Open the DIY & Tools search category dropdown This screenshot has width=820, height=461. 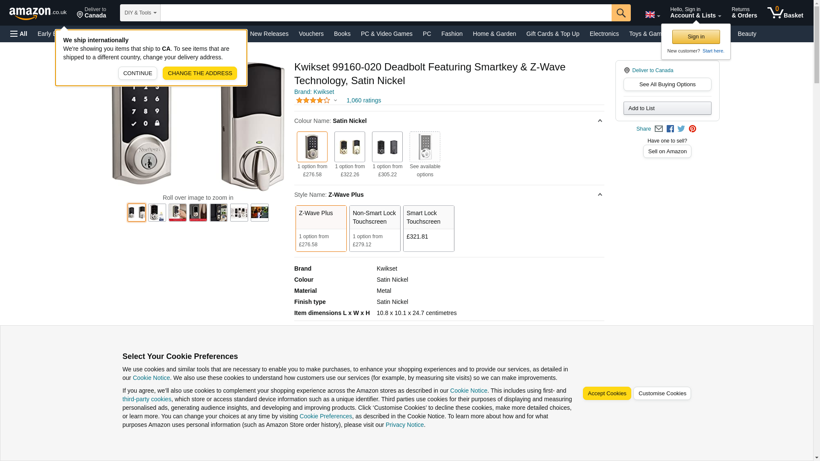tap(140, 13)
